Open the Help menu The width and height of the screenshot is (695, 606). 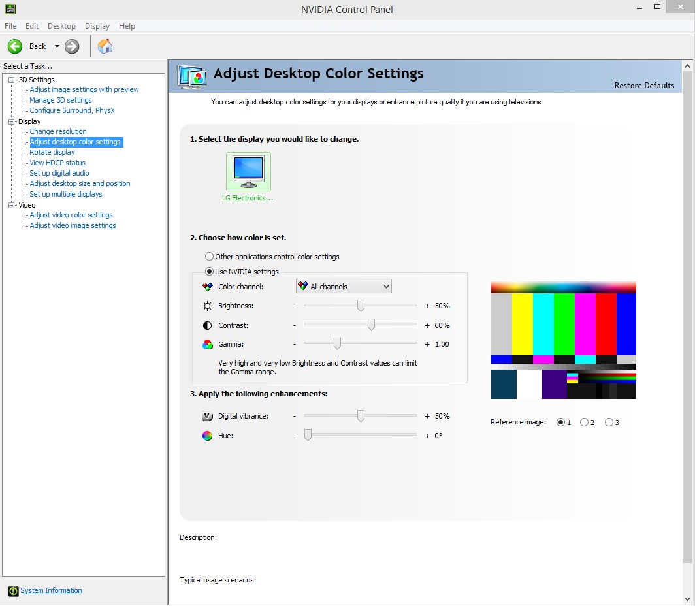tap(127, 26)
